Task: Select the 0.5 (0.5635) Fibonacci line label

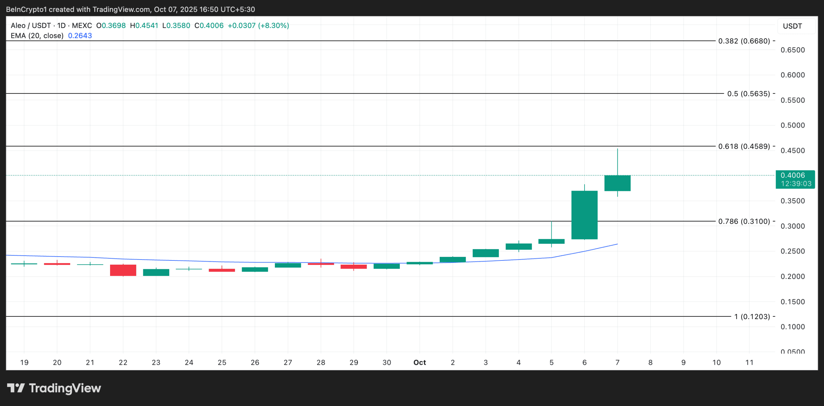Action: coord(748,94)
